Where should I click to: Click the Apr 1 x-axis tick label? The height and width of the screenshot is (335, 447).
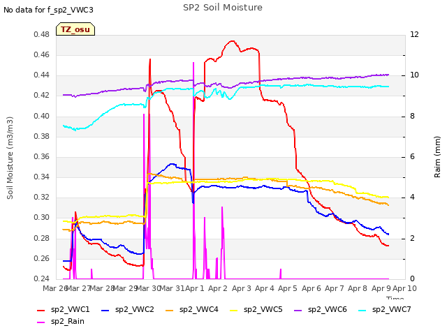195,288
